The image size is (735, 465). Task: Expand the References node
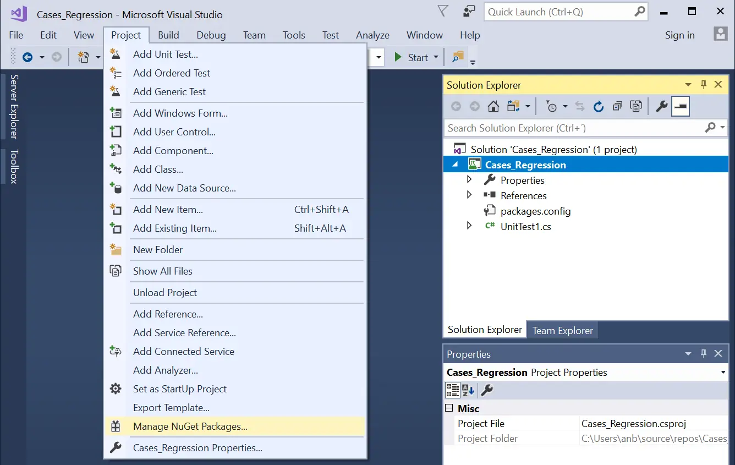[469, 195]
